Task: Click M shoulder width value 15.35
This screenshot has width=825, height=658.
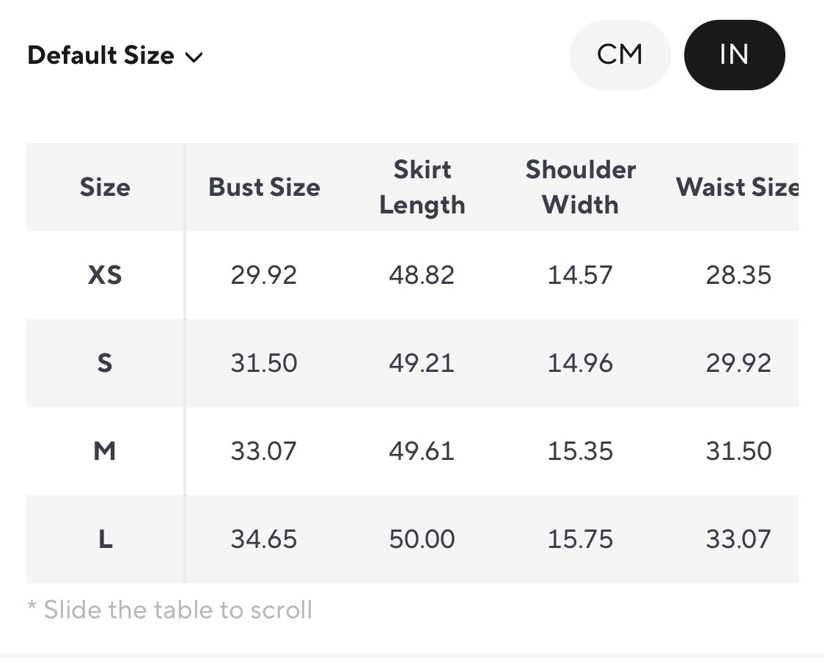Action: tap(580, 451)
